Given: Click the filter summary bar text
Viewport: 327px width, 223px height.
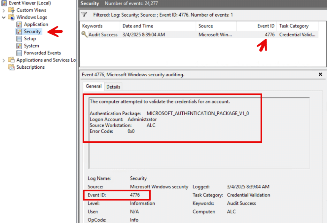Looking at the screenshot, I should pyautogui.click(x=163, y=15).
